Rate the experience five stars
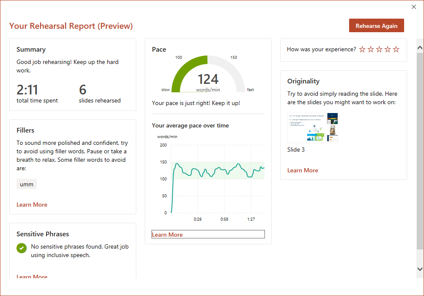 point(396,50)
